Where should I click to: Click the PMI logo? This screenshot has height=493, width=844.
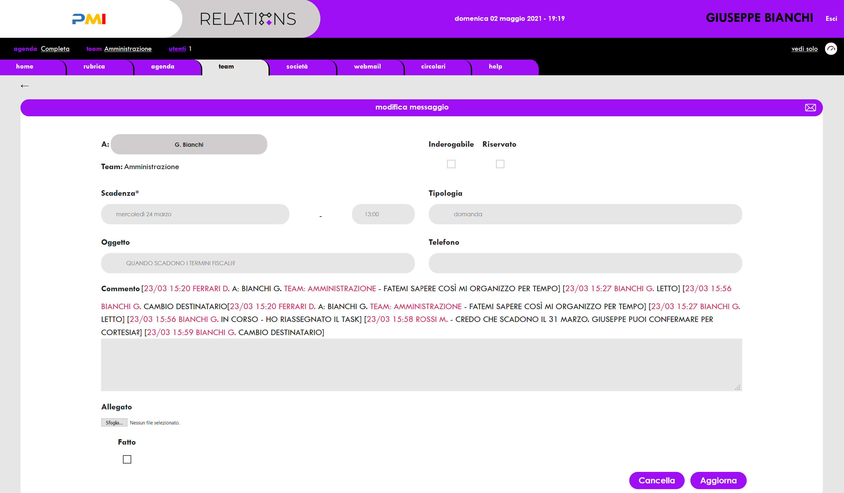coord(89,19)
